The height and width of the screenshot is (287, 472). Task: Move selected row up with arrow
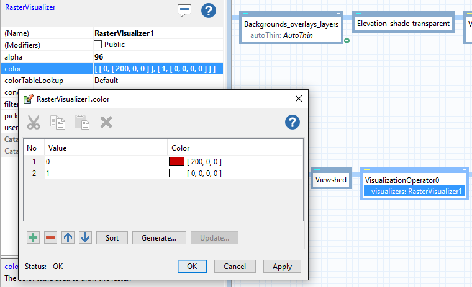(x=68, y=237)
